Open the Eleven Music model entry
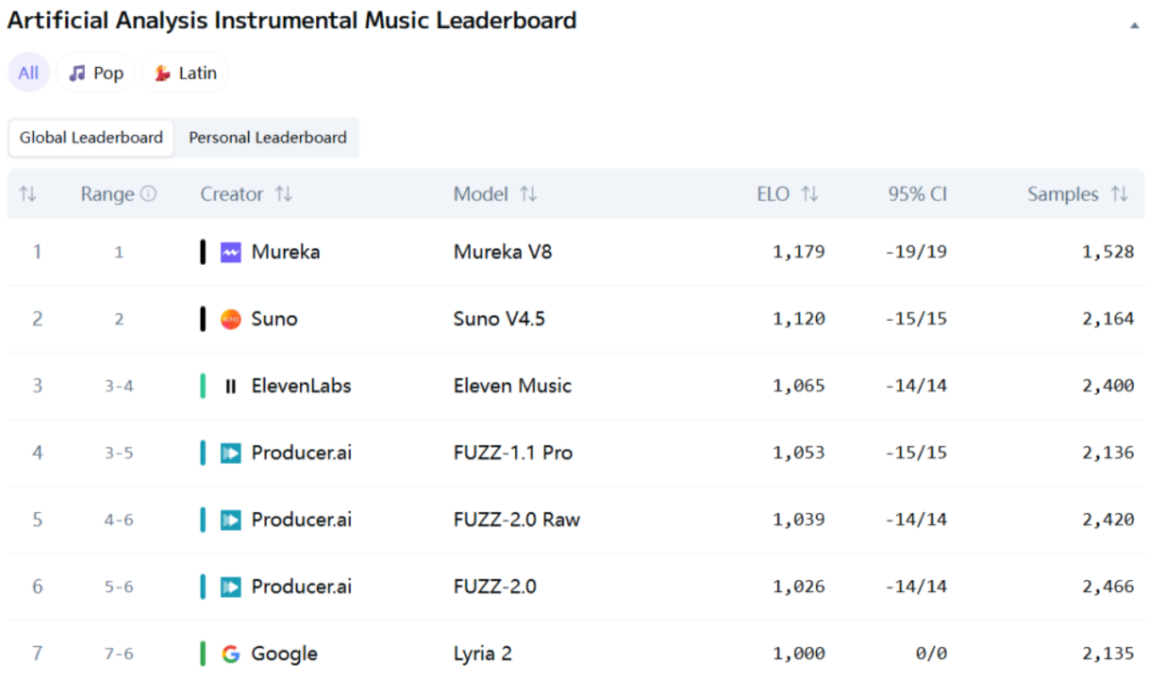This screenshot has width=1162, height=676. [512, 386]
